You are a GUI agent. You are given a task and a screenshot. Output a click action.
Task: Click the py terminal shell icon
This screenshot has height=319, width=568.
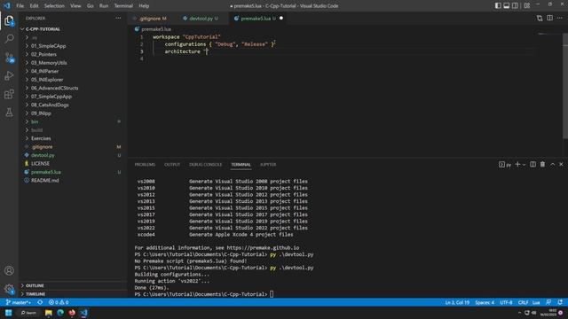coord(505,165)
